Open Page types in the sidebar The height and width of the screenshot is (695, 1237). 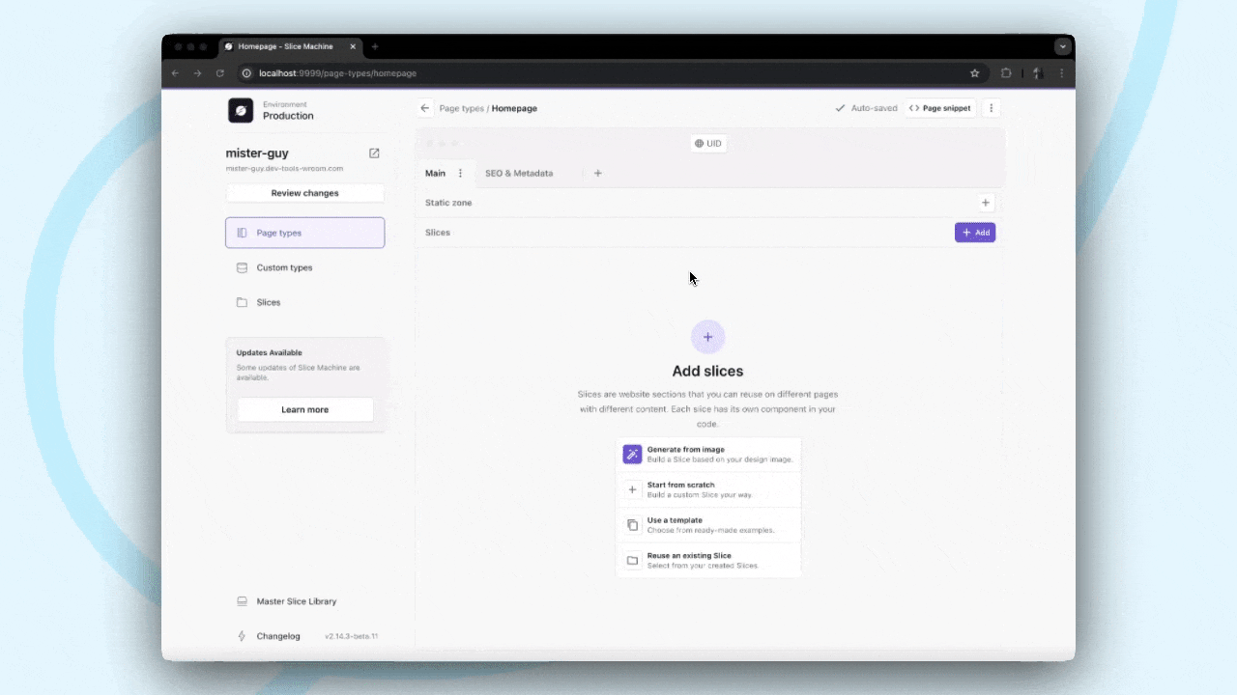coord(305,233)
